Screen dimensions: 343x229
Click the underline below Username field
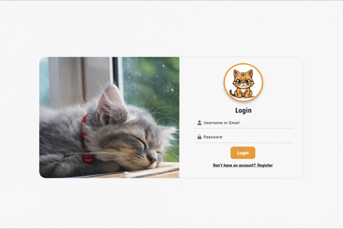pos(243,128)
